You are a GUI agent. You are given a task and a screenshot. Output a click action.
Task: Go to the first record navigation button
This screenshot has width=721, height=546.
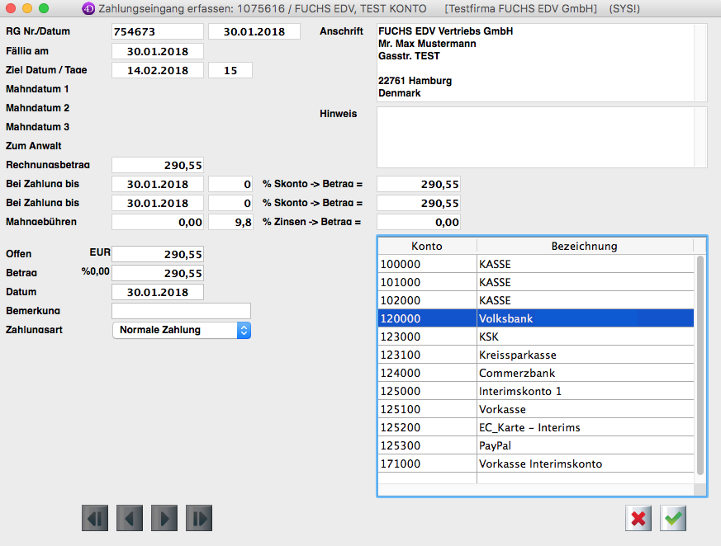(95, 518)
